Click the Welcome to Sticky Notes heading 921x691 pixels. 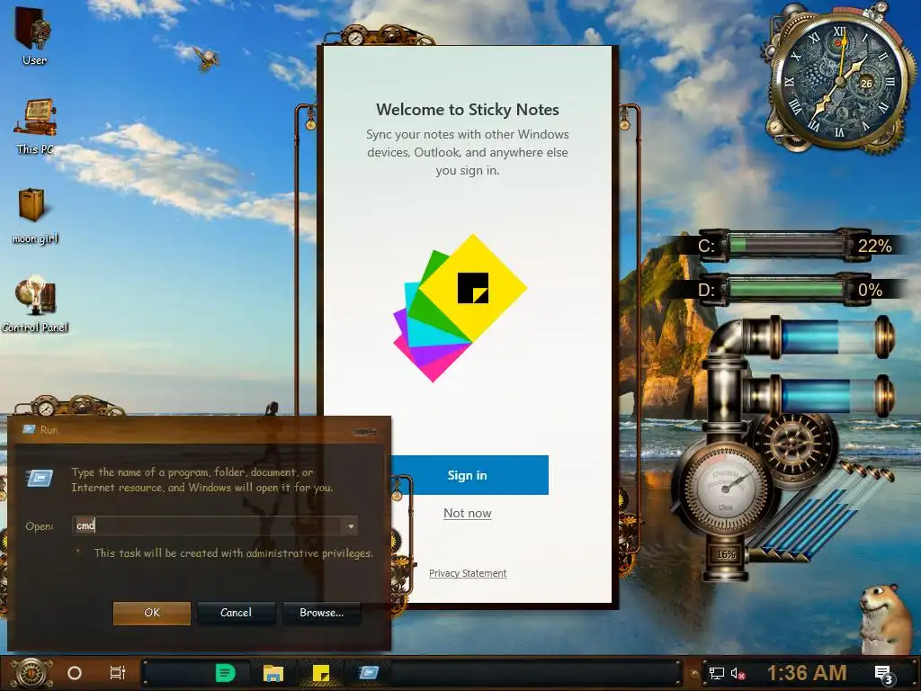pos(468,110)
